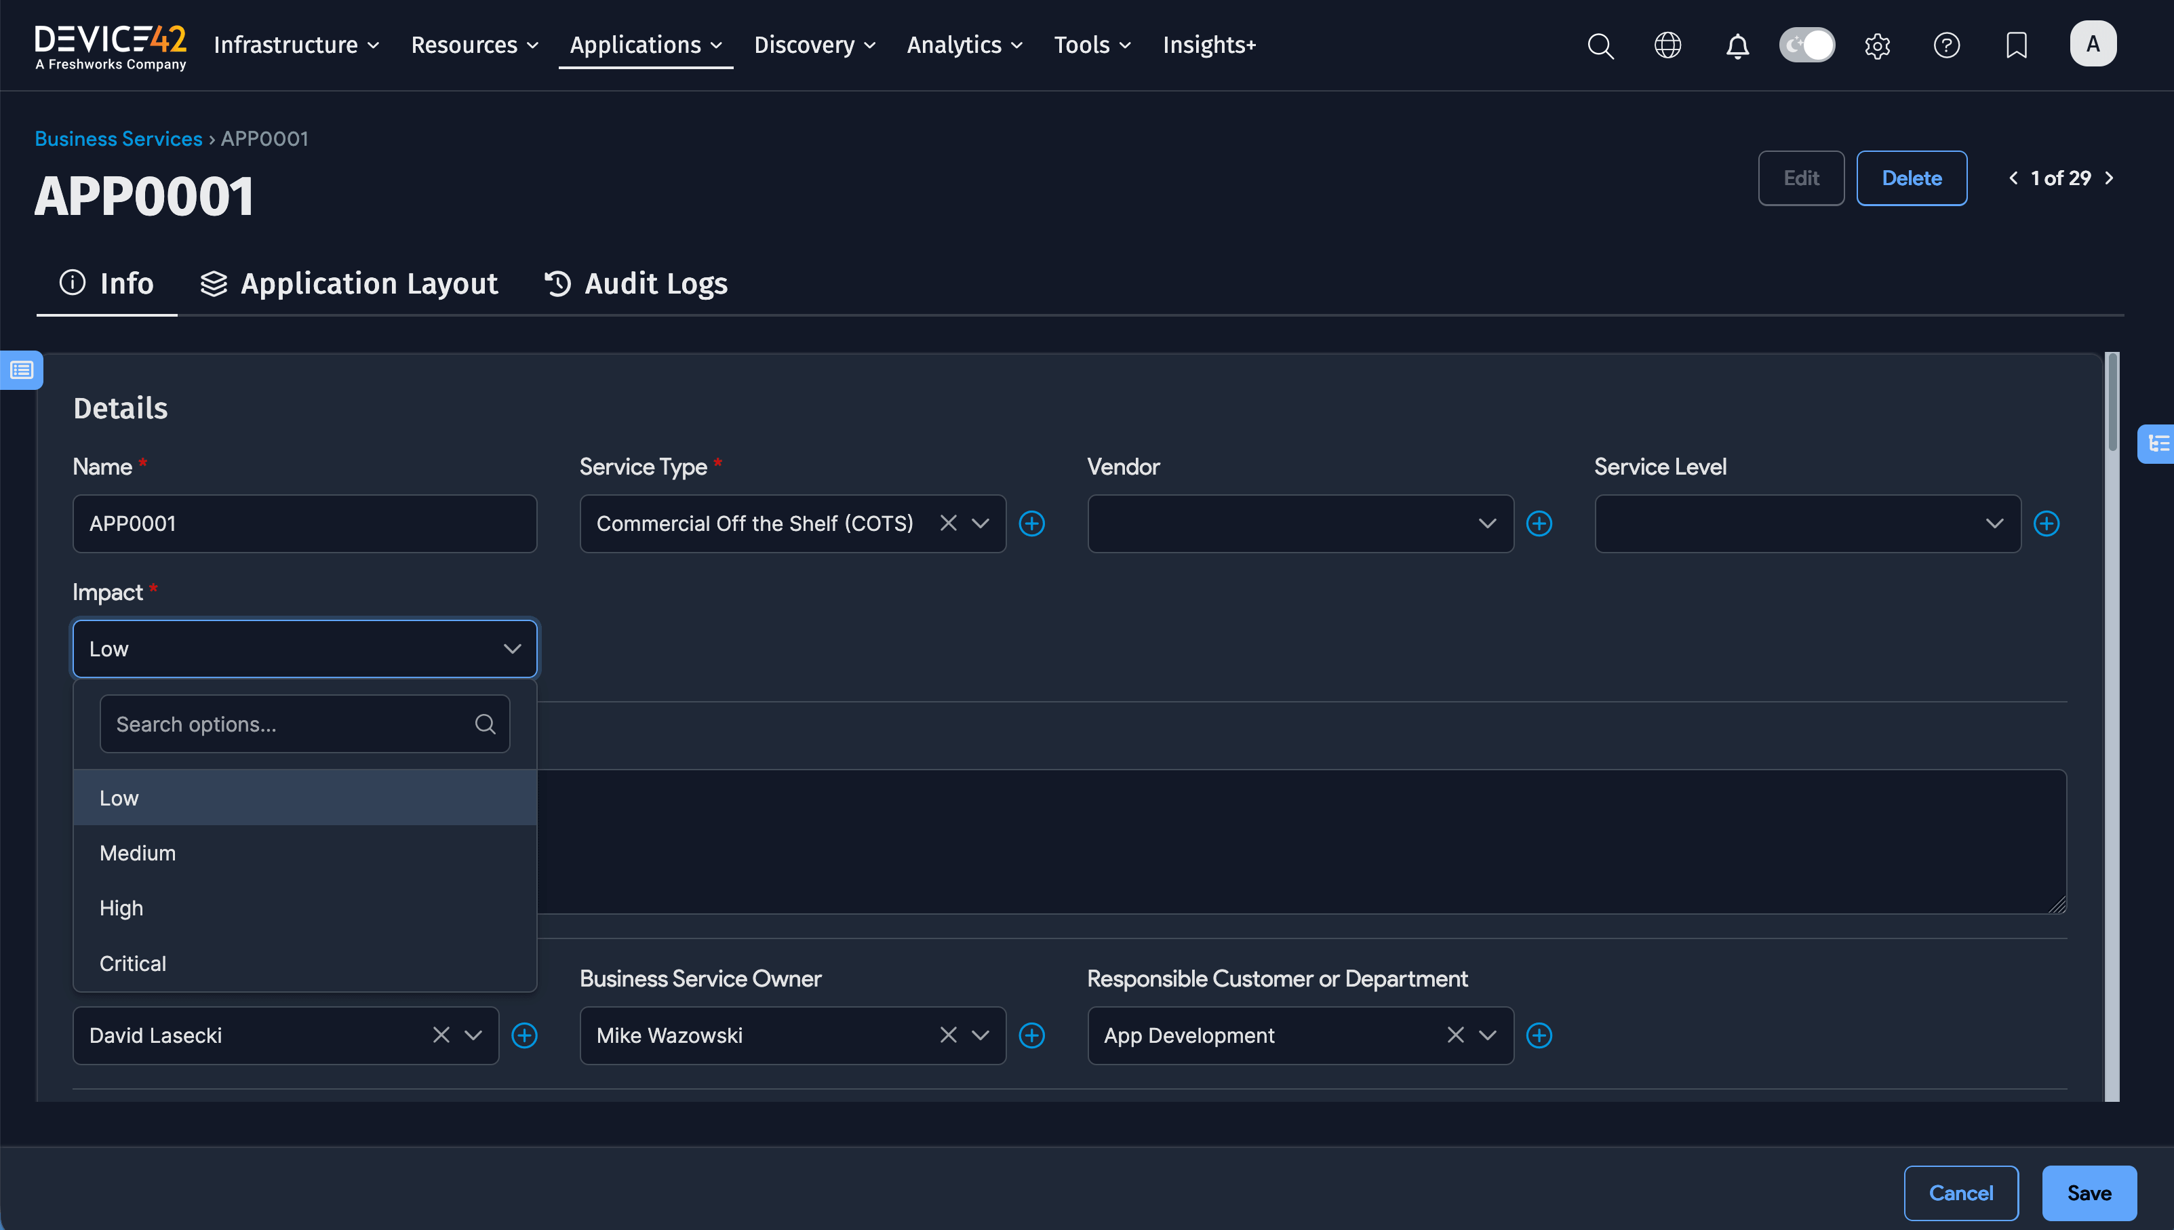Select Critical impact option
Viewport: 2174px width, 1230px height.
(x=304, y=964)
